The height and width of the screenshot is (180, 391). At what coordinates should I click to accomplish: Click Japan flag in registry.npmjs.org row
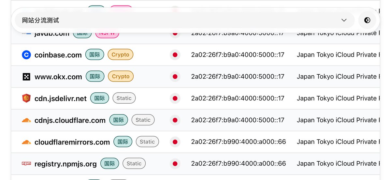175,163
